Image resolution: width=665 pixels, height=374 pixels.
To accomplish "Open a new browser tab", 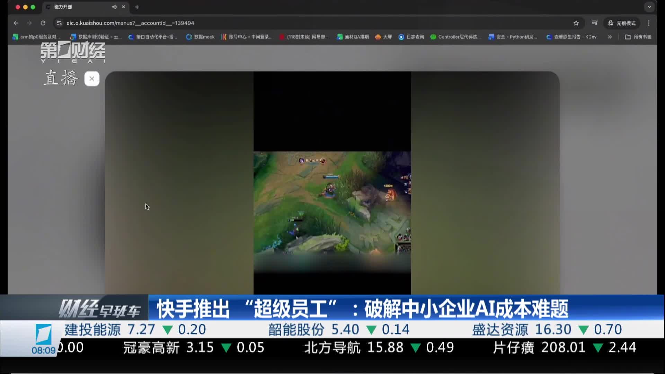I will (137, 7).
